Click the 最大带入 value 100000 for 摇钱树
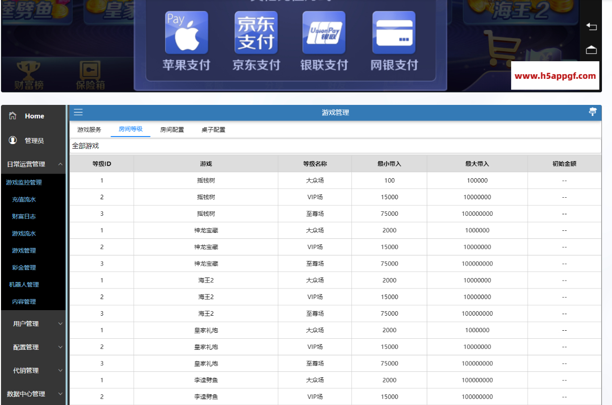 click(x=477, y=181)
